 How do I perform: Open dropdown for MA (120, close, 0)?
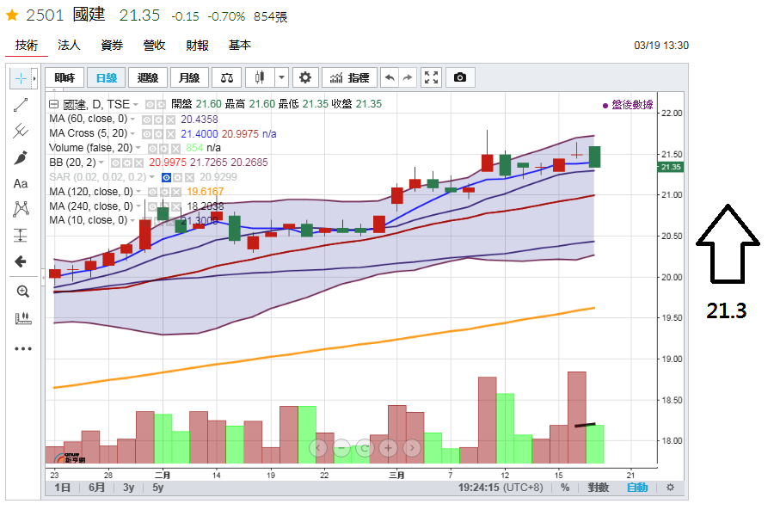click(138, 192)
